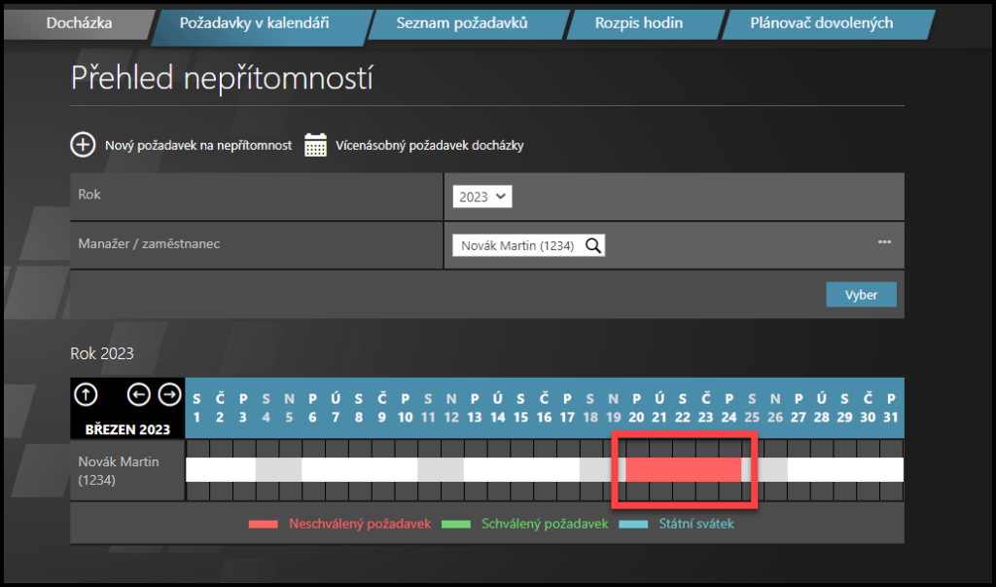Click the calendar icon for multiple attendance request

[315, 145]
